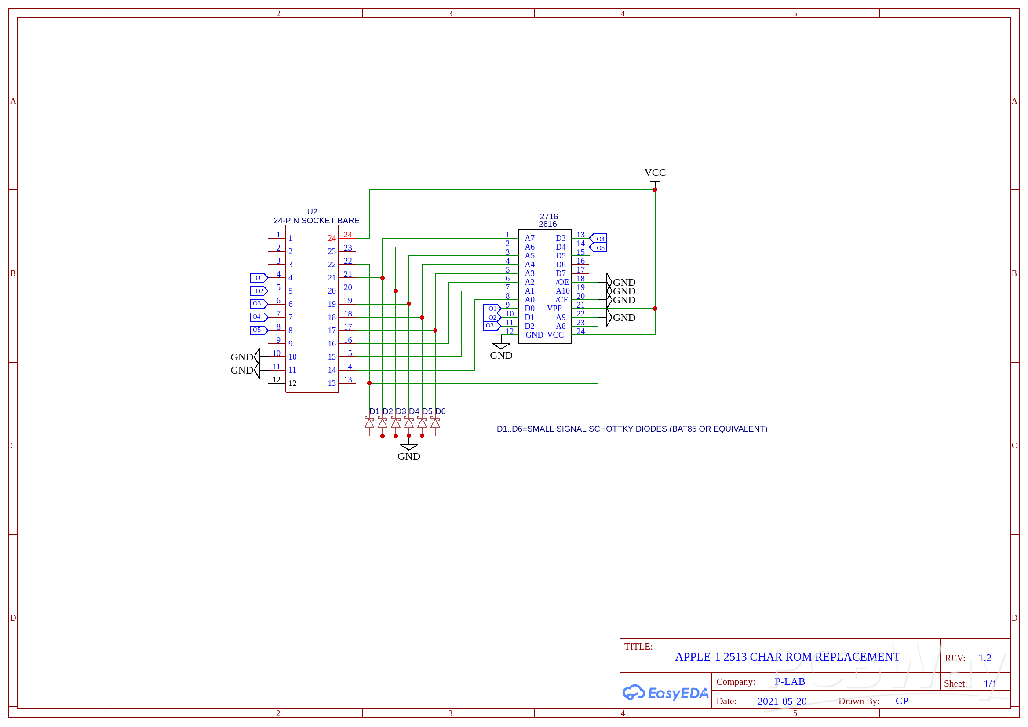Click the REV value "1.2"
This screenshot has height=727, width=1028.
pos(984,658)
